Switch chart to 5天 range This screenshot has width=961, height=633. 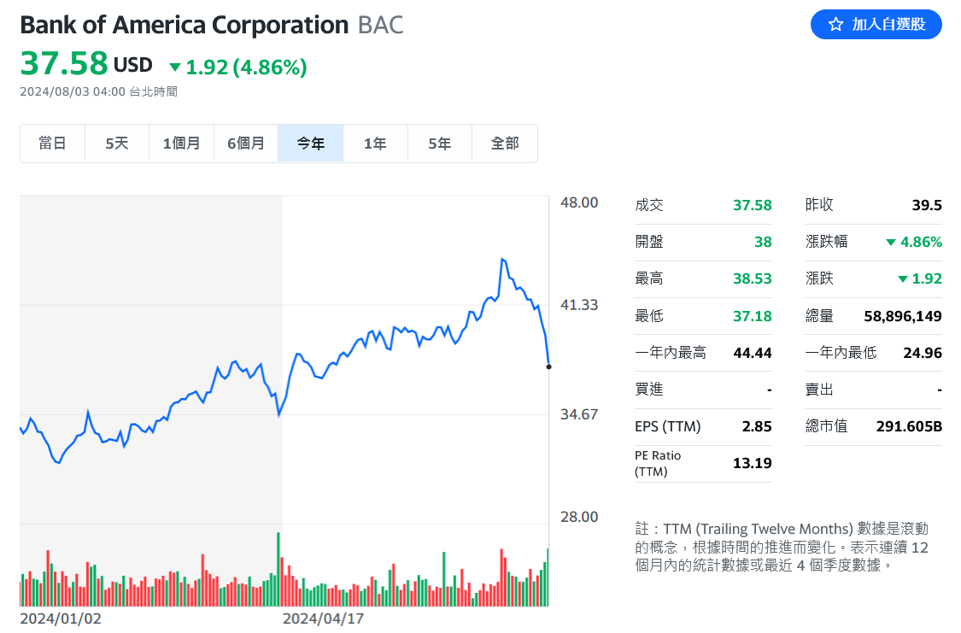click(x=117, y=144)
